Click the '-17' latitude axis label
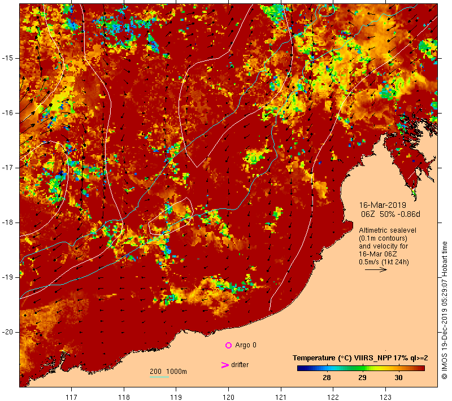Screen dimensions: 452x401 7,168
